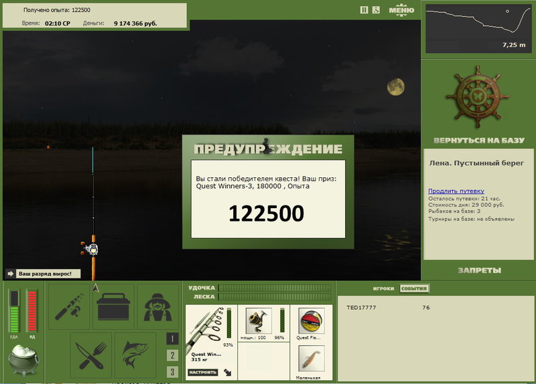Click the time value 02:10 СР

pos(58,23)
